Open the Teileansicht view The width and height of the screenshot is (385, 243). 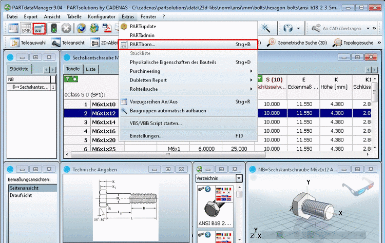click(x=68, y=43)
